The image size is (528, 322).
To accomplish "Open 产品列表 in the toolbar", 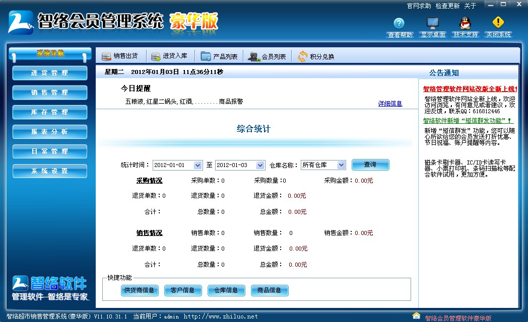I will click(219, 56).
